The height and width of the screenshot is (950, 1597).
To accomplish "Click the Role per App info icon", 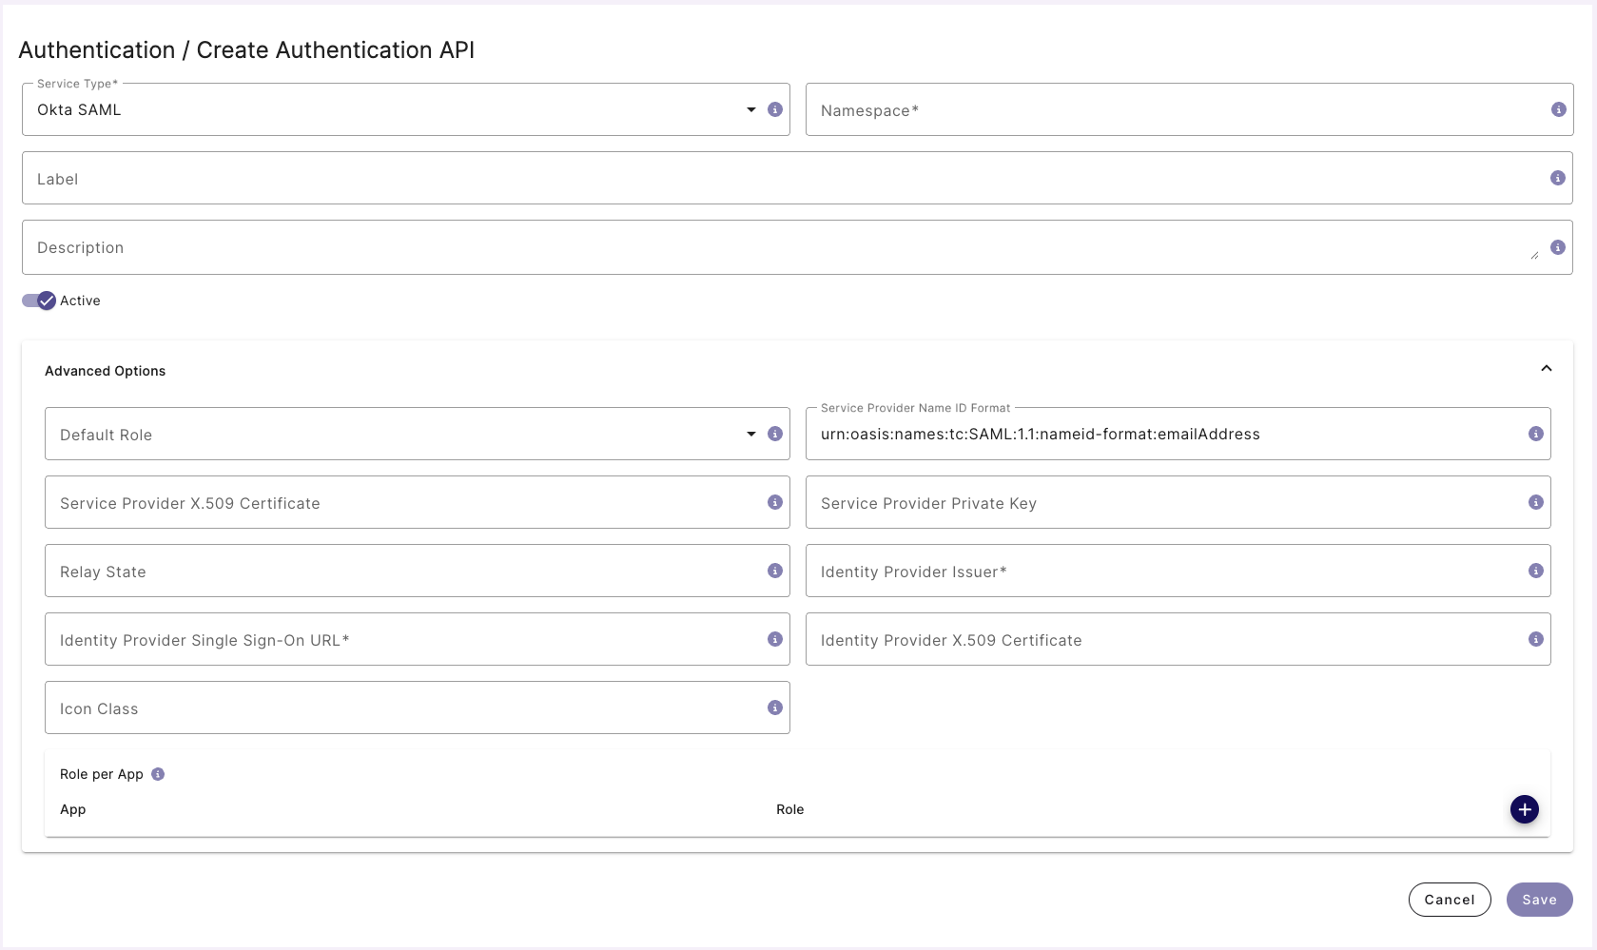I will (x=158, y=774).
